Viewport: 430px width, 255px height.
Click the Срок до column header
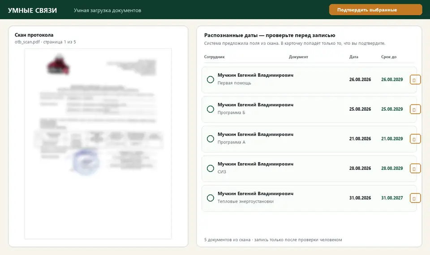click(389, 57)
